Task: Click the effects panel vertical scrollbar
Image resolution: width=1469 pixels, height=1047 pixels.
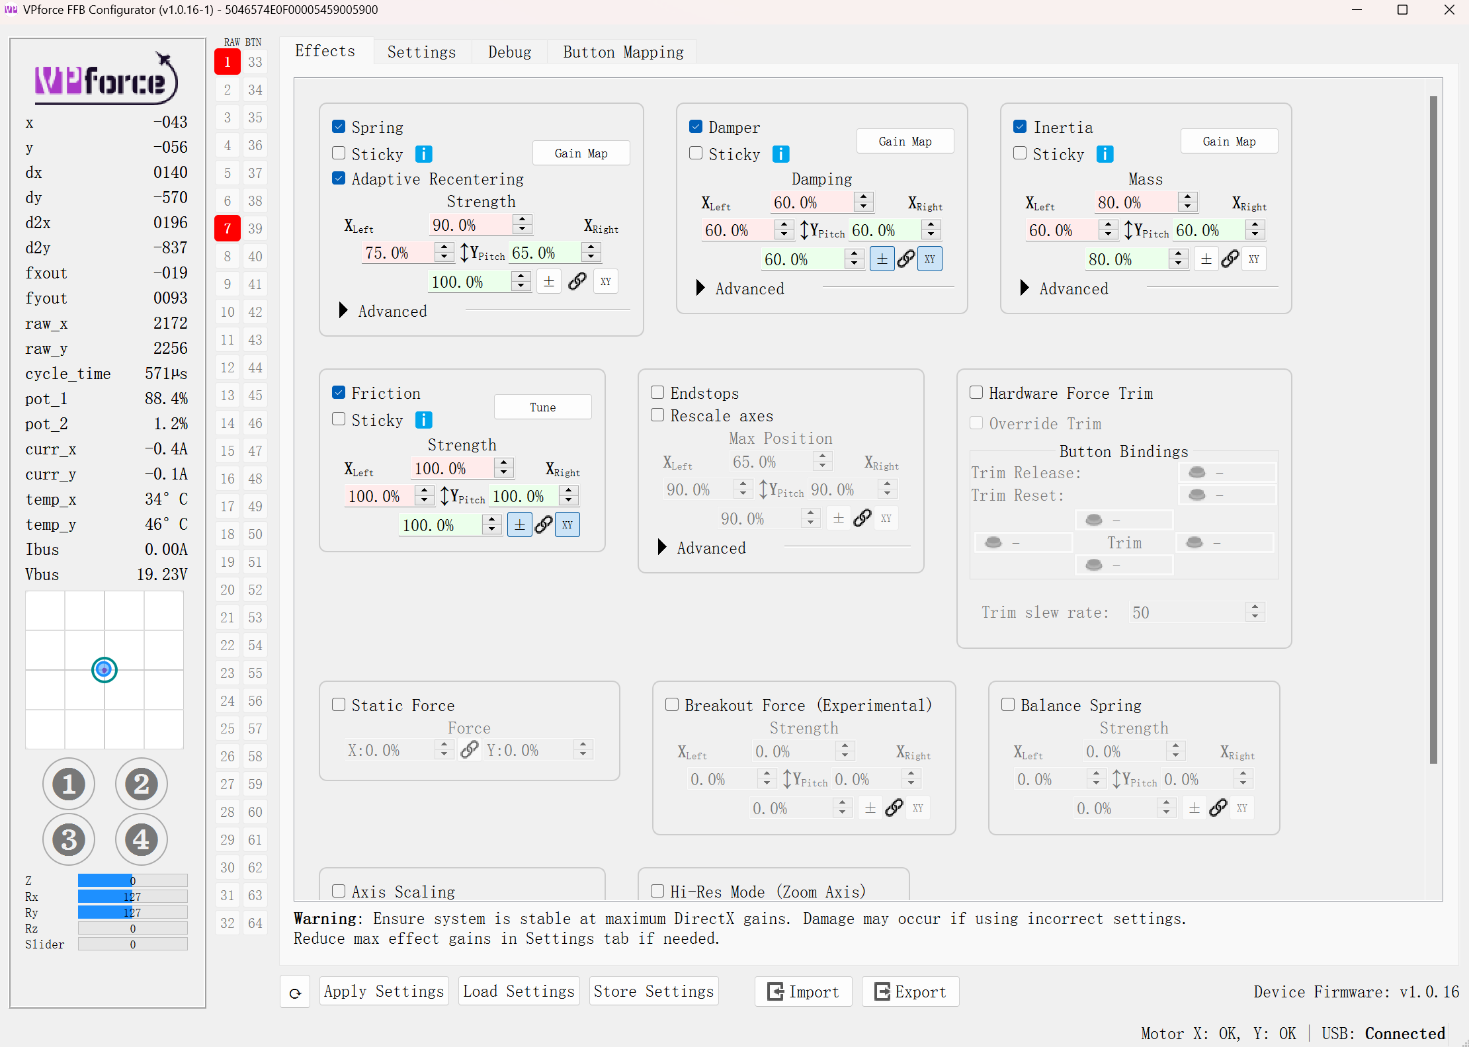Action: 1433,430
